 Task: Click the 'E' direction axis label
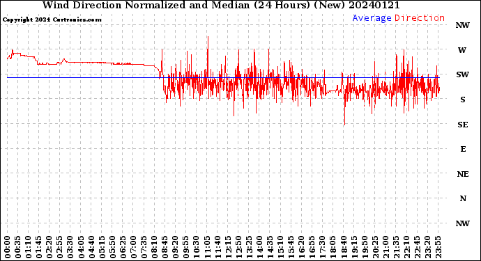(463, 149)
